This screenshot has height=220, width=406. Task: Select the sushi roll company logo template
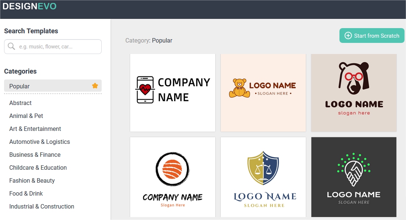[173, 177]
